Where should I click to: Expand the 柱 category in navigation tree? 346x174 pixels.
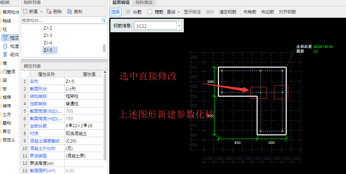point(4,29)
